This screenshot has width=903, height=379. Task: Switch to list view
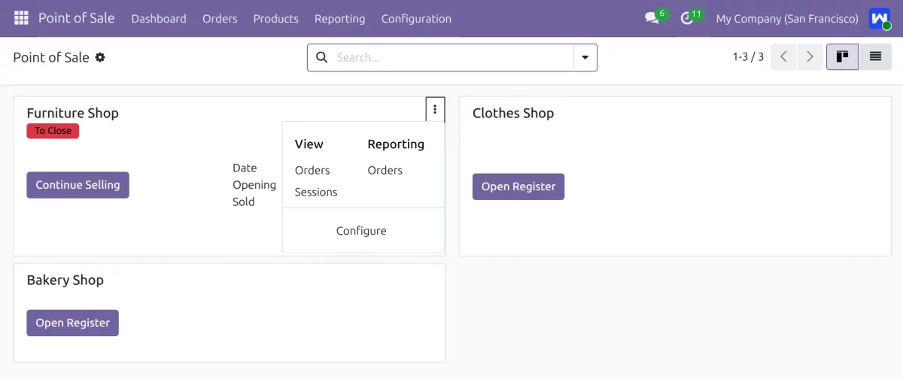tap(875, 57)
